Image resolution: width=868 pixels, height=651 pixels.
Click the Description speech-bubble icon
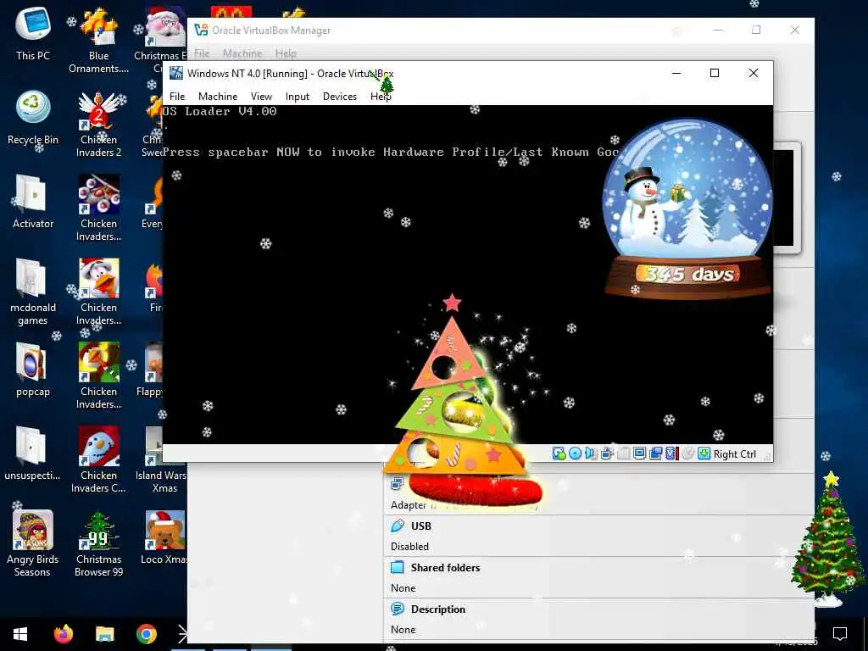tap(398, 609)
